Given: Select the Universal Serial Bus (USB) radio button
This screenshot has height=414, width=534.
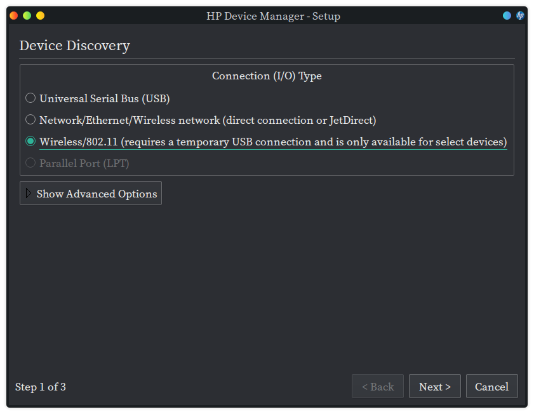Looking at the screenshot, I should pyautogui.click(x=30, y=98).
